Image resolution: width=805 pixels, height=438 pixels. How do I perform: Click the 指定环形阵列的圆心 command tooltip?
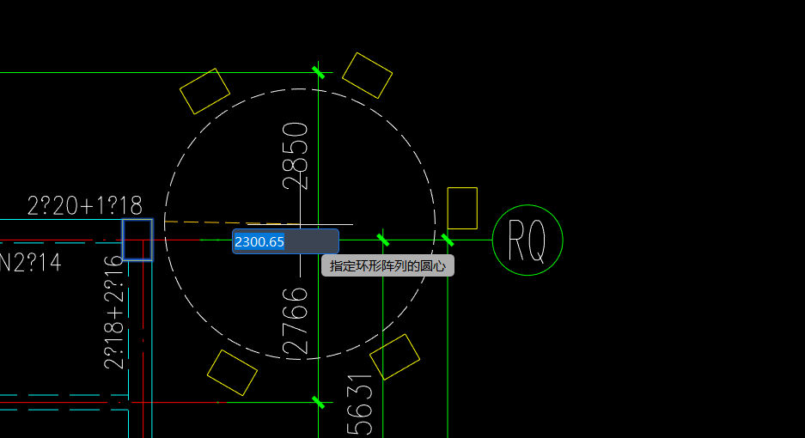point(387,265)
